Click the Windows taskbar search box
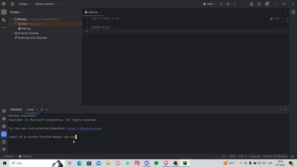This screenshot has width=297, height=167. click(37, 163)
